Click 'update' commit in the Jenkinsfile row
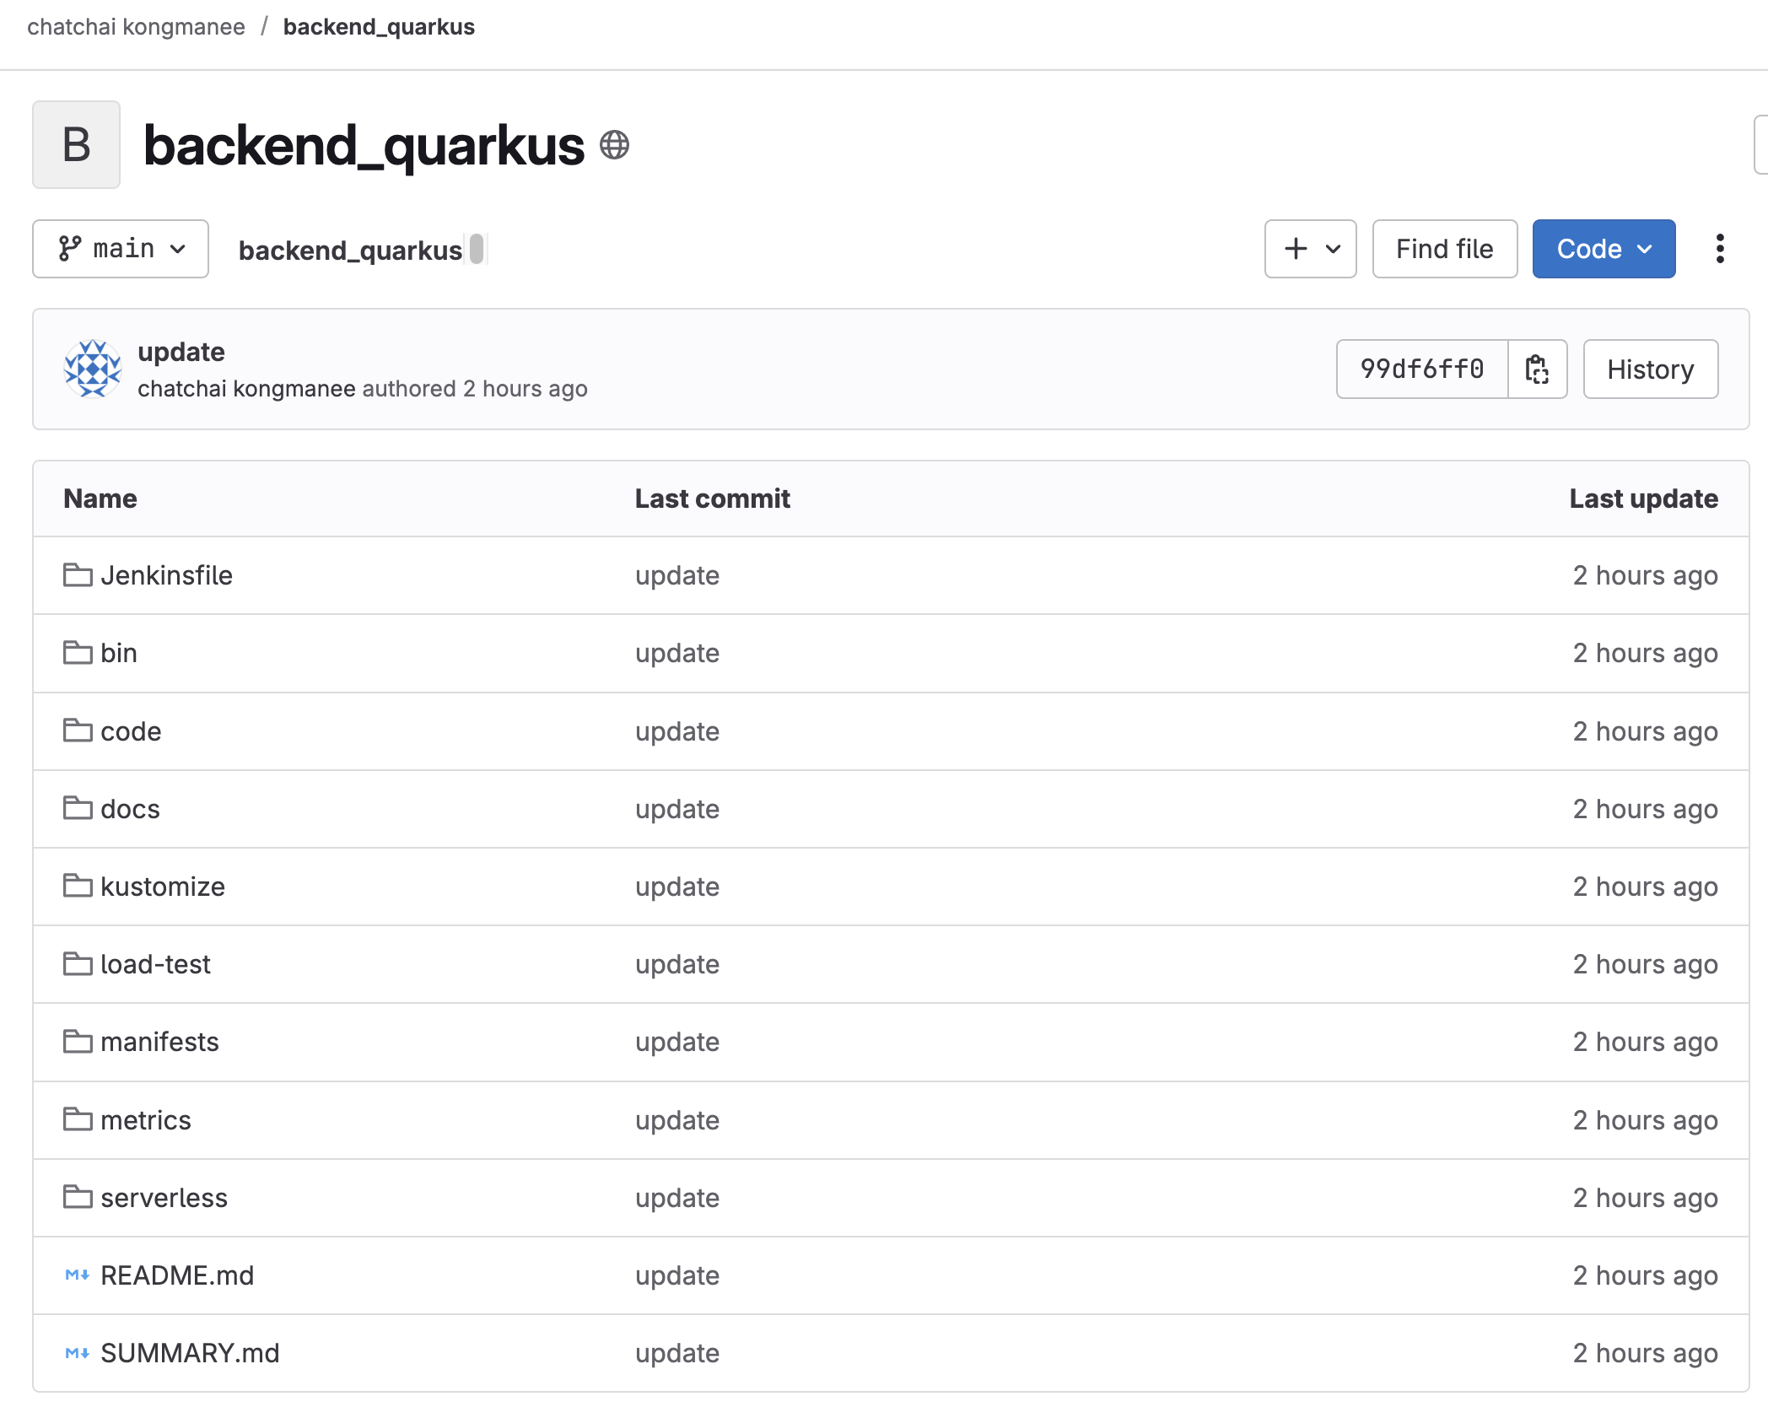This screenshot has width=1768, height=1407. (677, 575)
